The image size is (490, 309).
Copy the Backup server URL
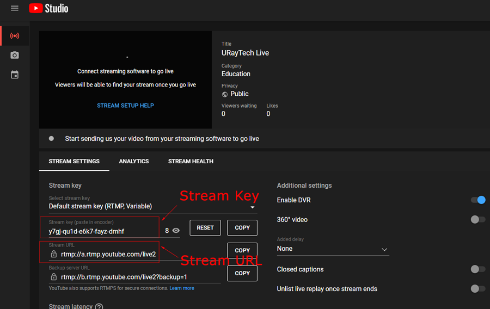(242, 274)
